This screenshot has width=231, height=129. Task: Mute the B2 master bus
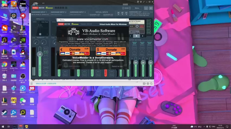click(x=149, y=55)
